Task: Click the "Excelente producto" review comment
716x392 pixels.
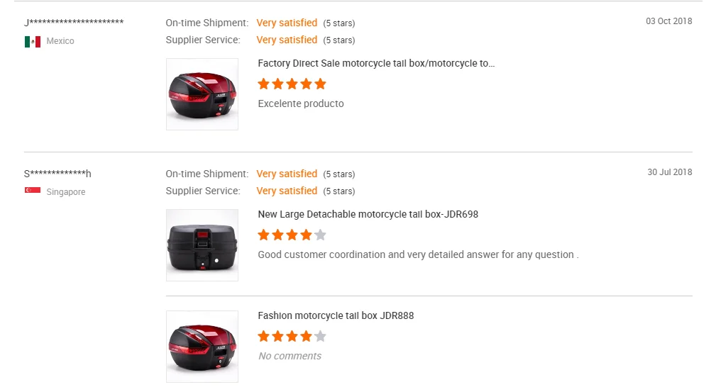Action: (301, 103)
